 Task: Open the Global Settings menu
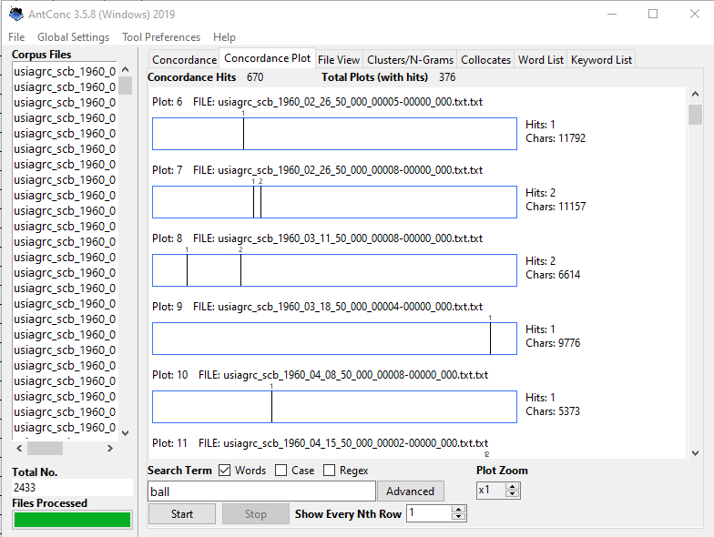click(x=73, y=37)
